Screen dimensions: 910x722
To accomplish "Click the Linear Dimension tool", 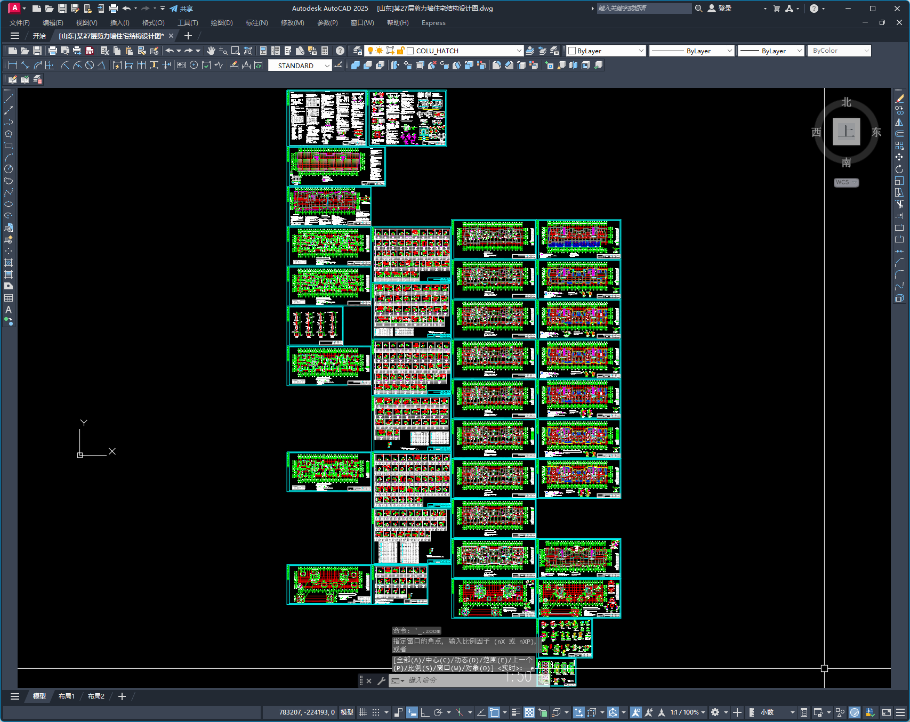I will click(13, 65).
